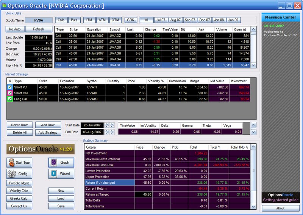Click the Stock/Name NVDA field
This screenshot has width=303, height=215.
click(39, 20)
